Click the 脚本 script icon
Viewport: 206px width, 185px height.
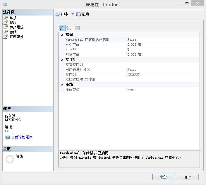[x=58, y=14]
